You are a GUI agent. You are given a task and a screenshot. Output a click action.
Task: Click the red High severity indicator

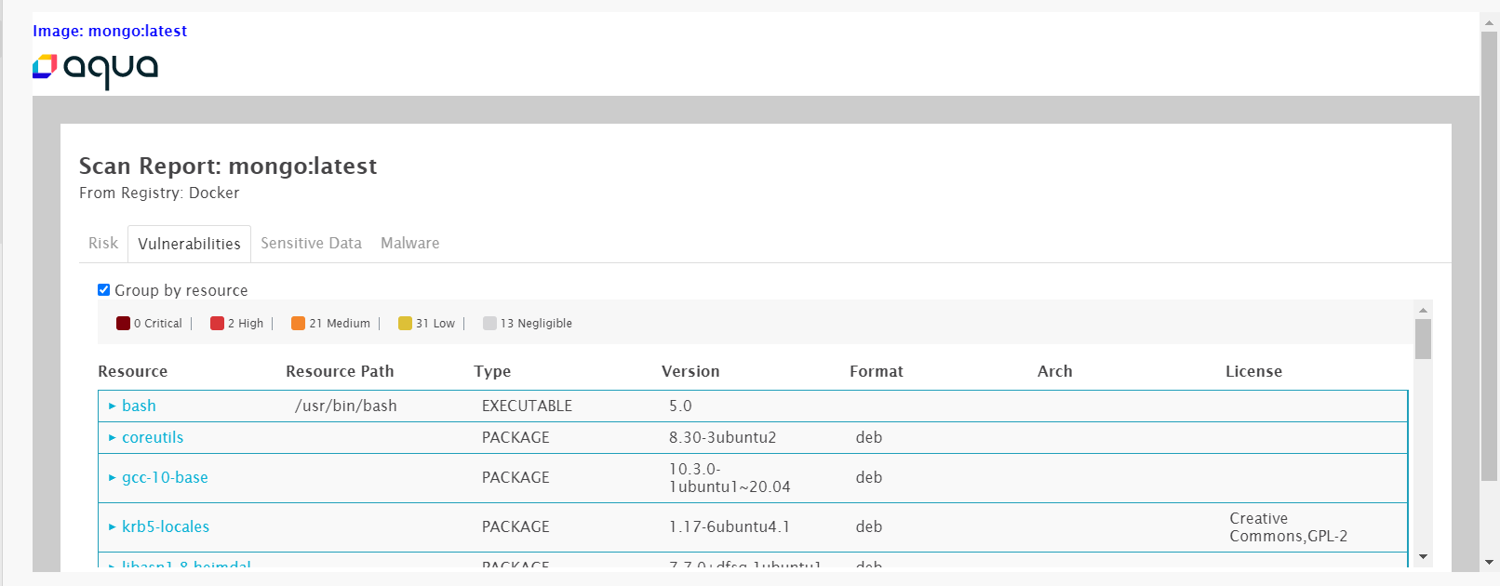pos(217,324)
